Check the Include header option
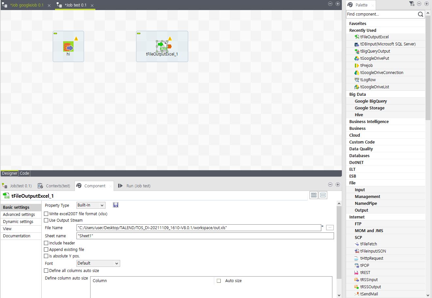Viewport: 432px width, 298px height. point(46,243)
